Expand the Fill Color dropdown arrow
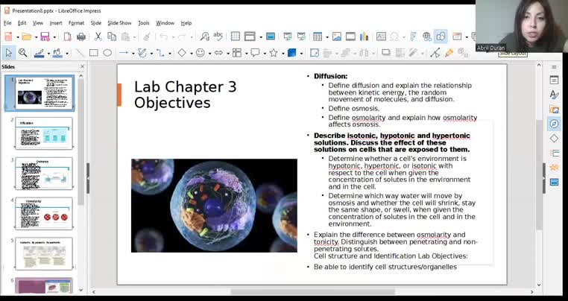This screenshot has width=568, height=301. pyautogui.click(x=67, y=54)
